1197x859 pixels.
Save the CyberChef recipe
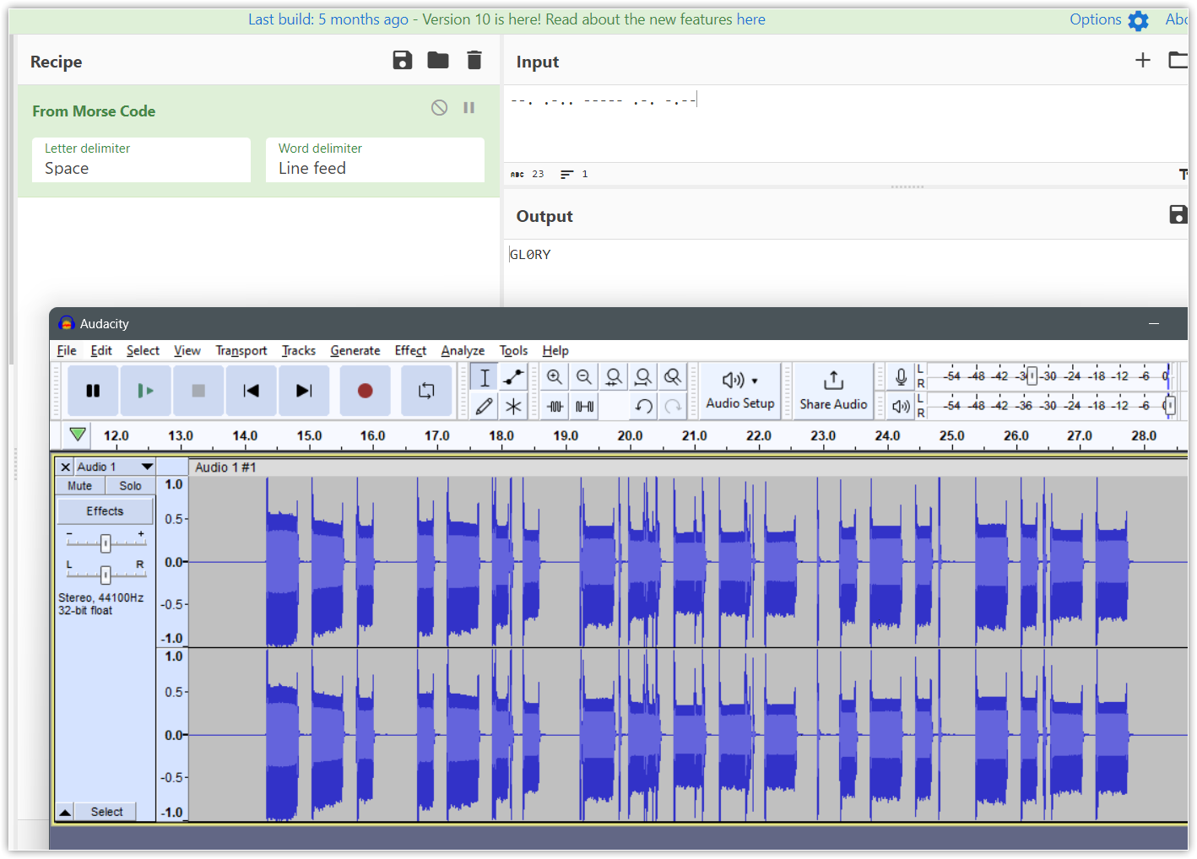pyautogui.click(x=403, y=60)
